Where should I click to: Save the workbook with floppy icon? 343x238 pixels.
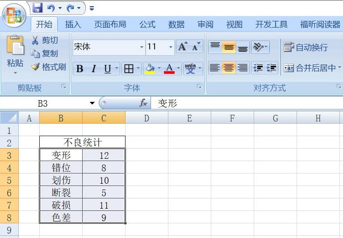[x=38, y=8]
